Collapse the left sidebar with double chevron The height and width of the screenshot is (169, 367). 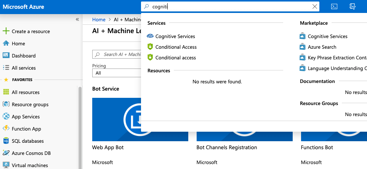[x=77, y=19]
